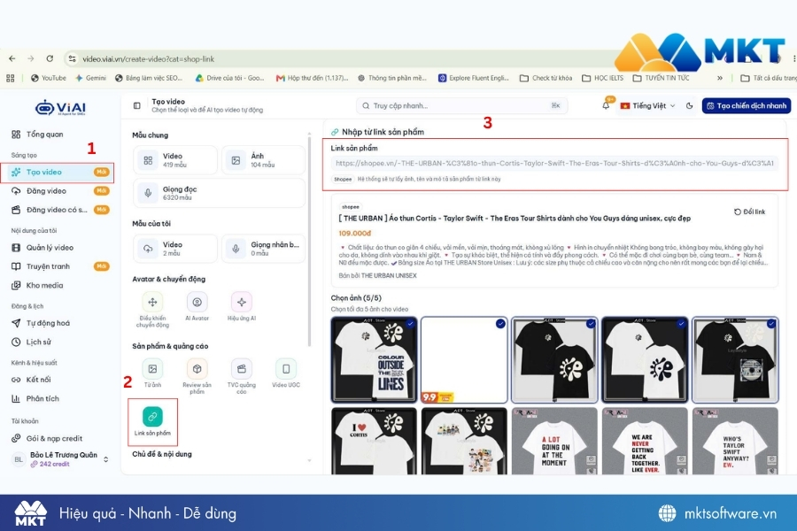The image size is (797, 531).
Task: Open my Video 2 mẫu card
Action: tap(175, 249)
